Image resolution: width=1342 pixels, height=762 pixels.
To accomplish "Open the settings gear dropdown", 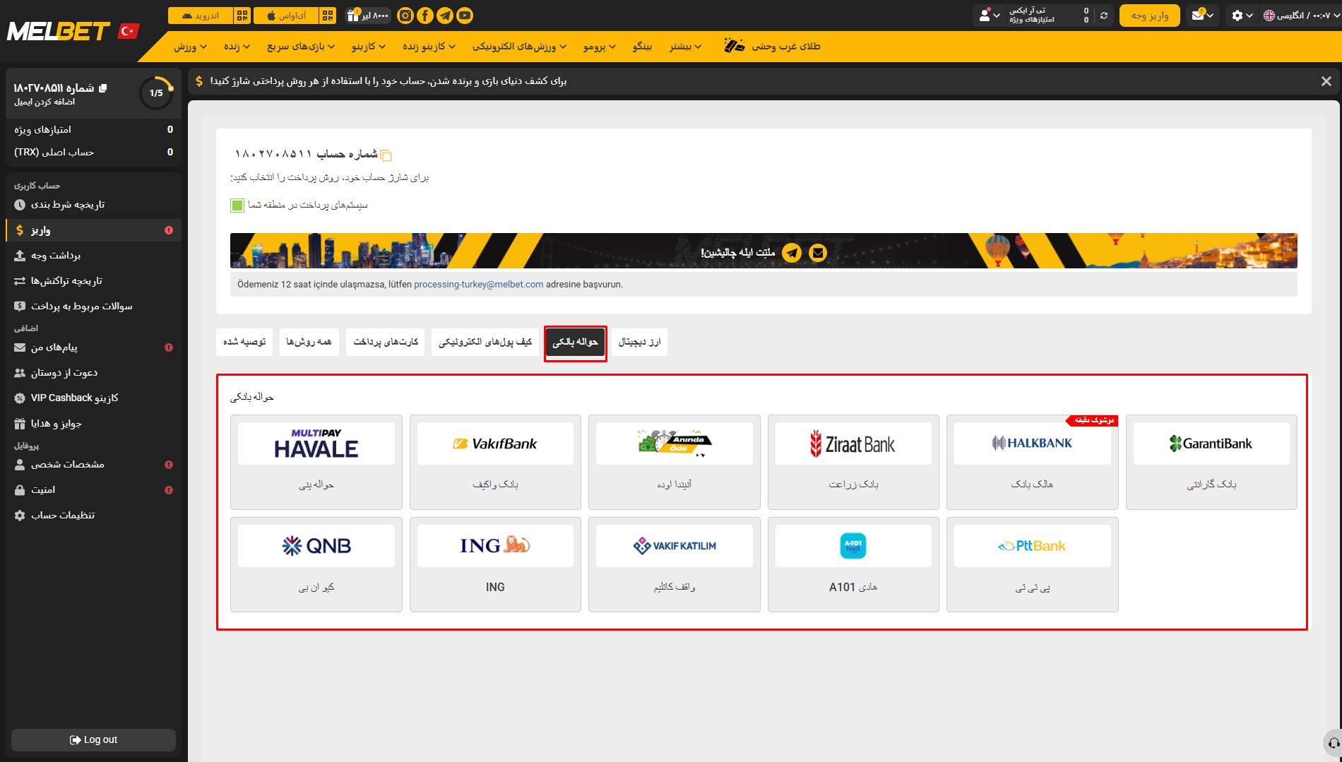I will click(1242, 16).
